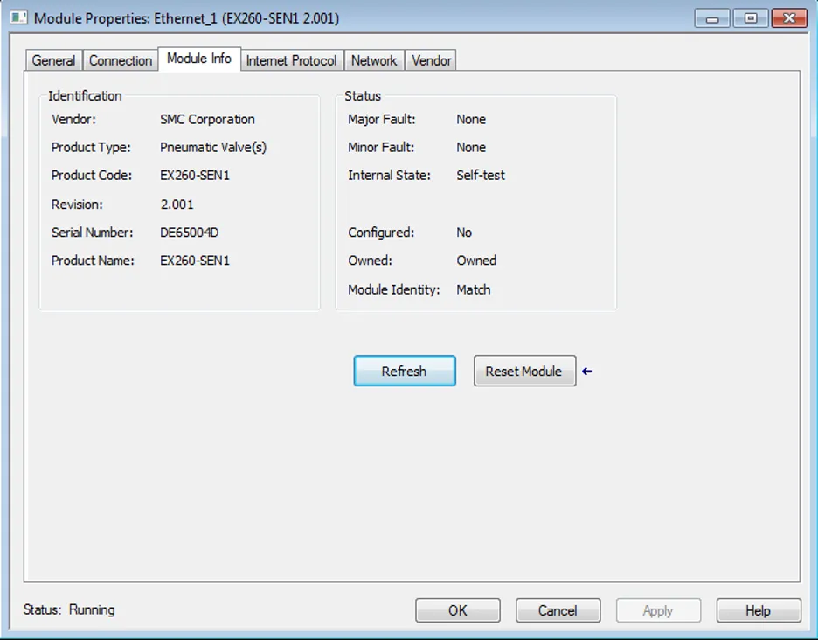Screen dimensions: 818x640
Task: Confirm with the OK button
Action: click(x=458, y=610)
